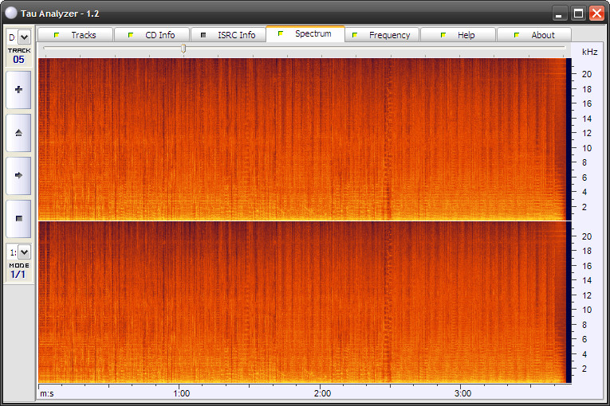610x406 pixels.
Task: Open the drive letter dropdown
Action: (x=24, y=37)
